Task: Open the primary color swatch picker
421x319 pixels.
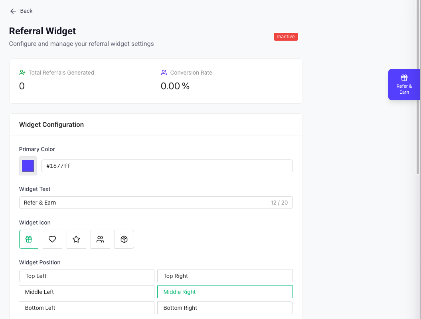Action: 28,166
